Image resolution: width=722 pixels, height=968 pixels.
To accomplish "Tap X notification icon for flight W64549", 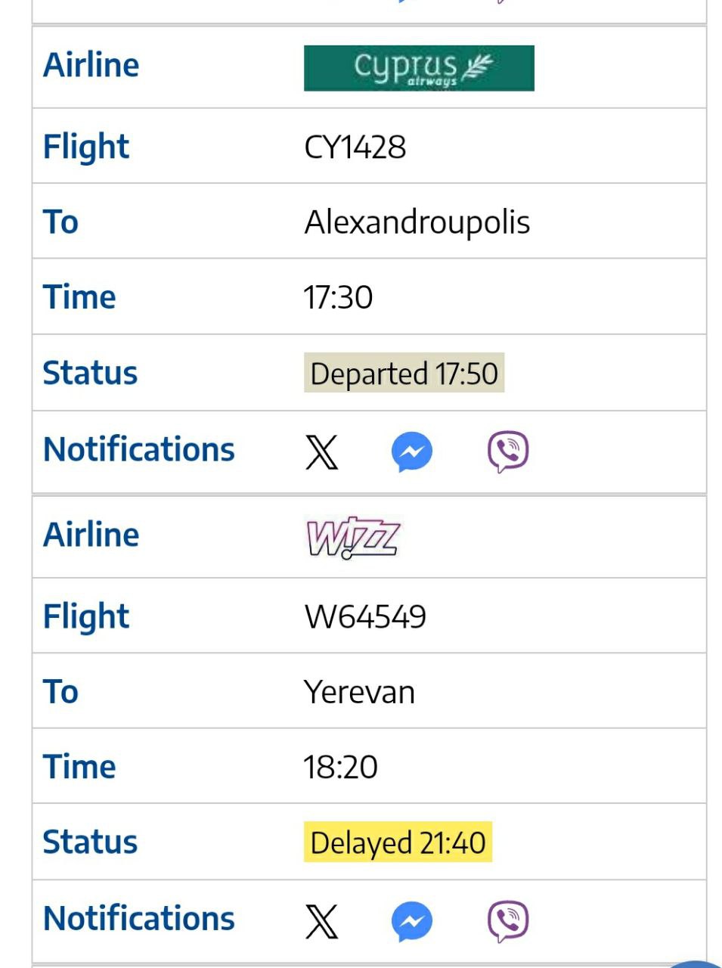I will pyautogui.click(x=321, y=921).
